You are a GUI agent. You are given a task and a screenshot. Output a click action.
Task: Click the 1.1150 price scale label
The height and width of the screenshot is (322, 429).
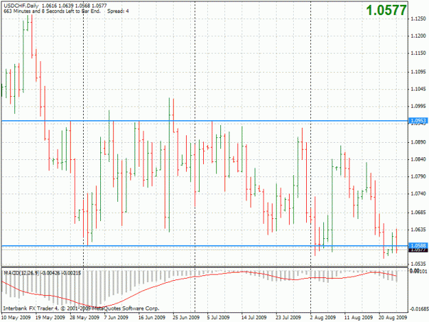click(418, 53)
